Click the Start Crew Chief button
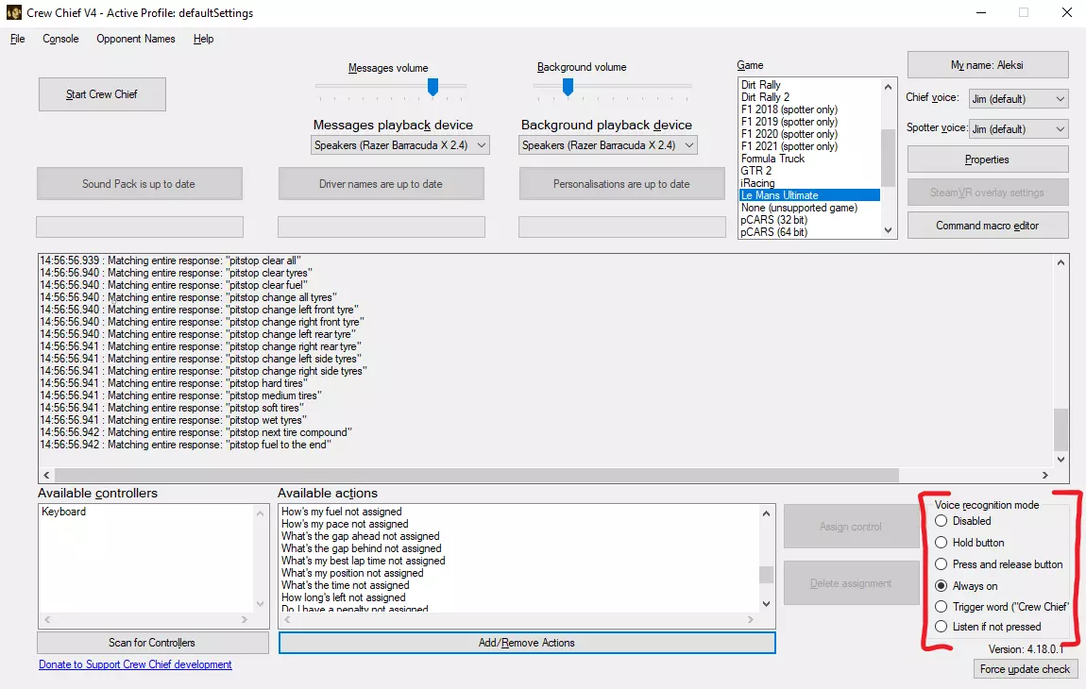The height and width of the screenshot is (689, 1086). 102,94
